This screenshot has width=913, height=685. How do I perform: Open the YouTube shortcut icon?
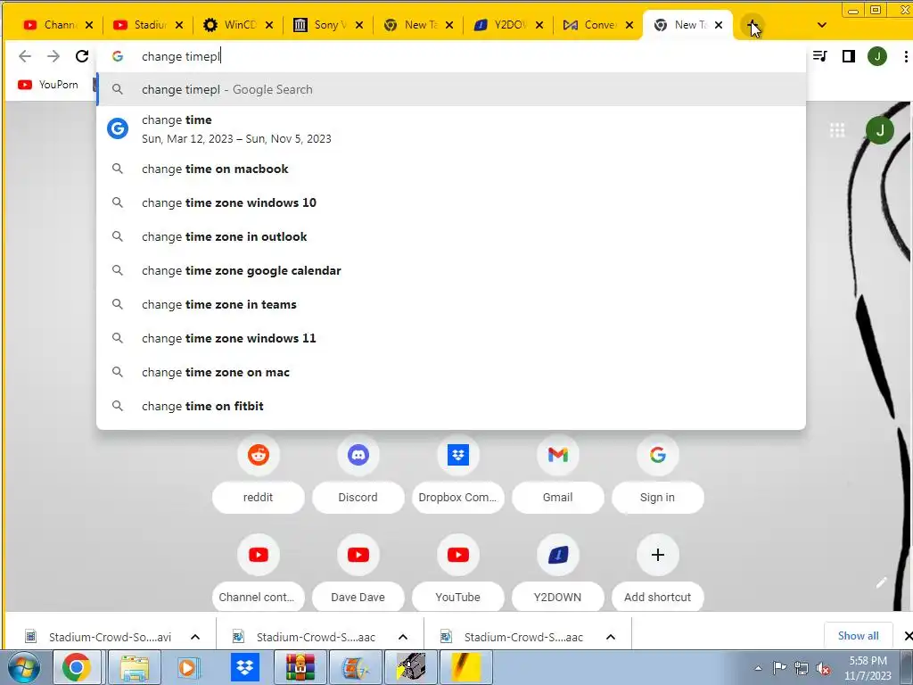[458, 555]
